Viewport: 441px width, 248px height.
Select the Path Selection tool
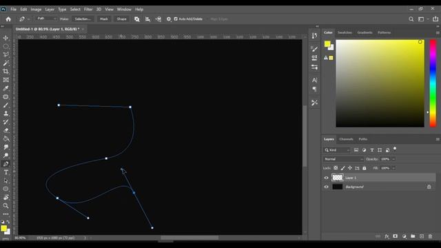[x=6, y=180]
